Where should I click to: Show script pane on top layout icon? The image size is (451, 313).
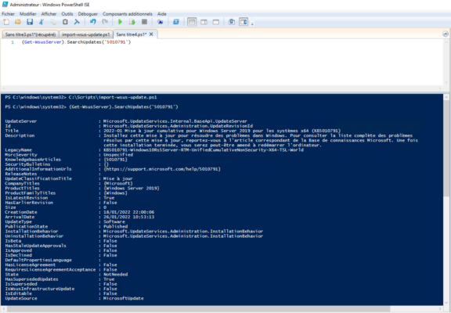[192, 22]
